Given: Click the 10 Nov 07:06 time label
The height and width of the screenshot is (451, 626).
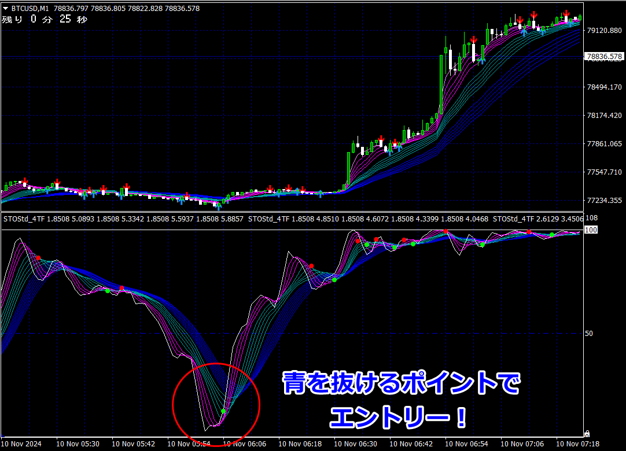Looking at the screenshot, I should (x=522, y=444).
